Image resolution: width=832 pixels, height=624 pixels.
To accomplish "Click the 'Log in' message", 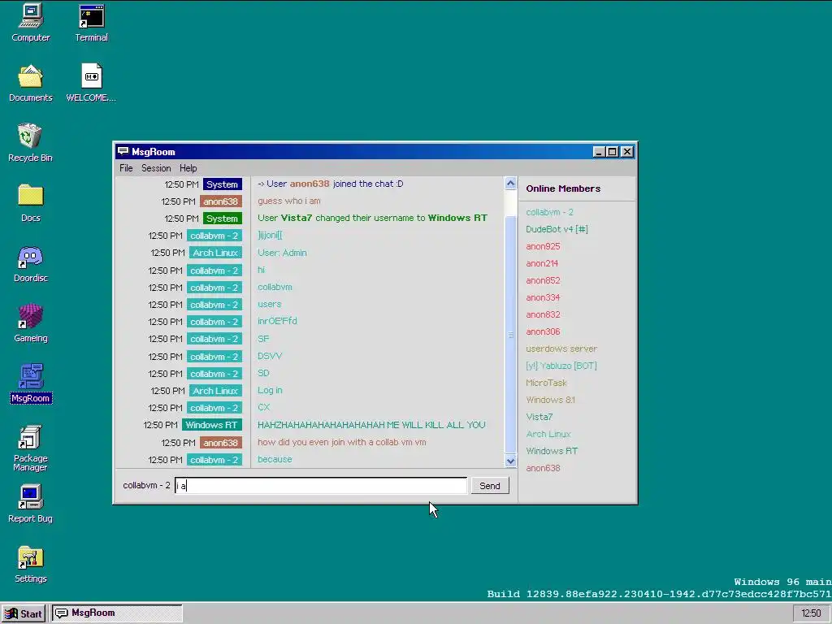I will pos(270,390).
